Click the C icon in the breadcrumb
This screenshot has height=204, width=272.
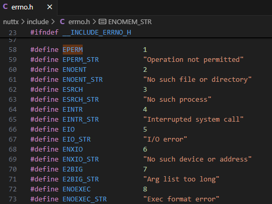(x=62, y=22)
